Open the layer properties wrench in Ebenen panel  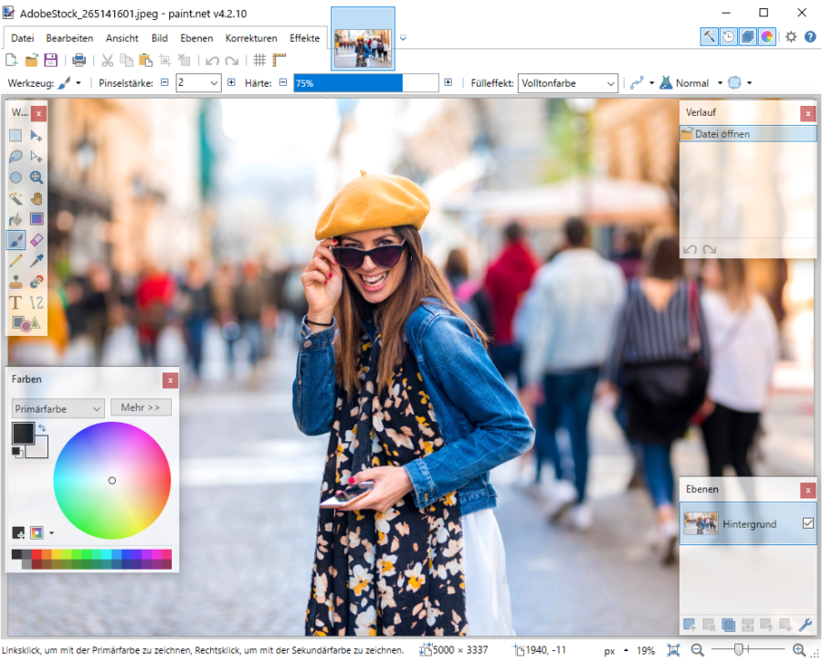(805, 624)
